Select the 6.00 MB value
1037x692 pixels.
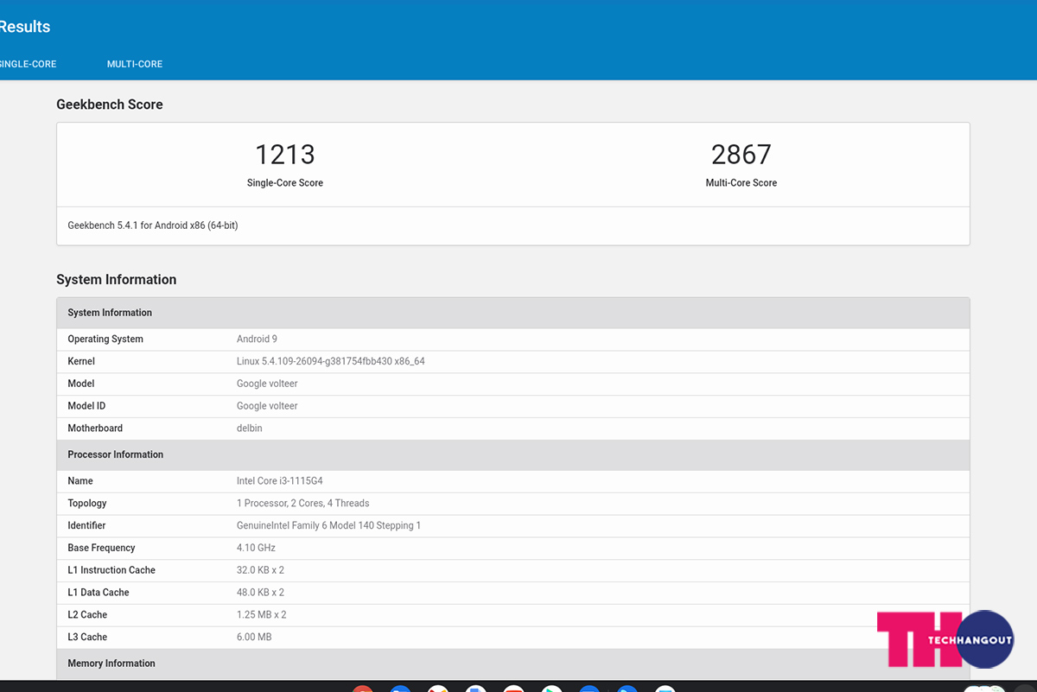click(x=254, y=638)
